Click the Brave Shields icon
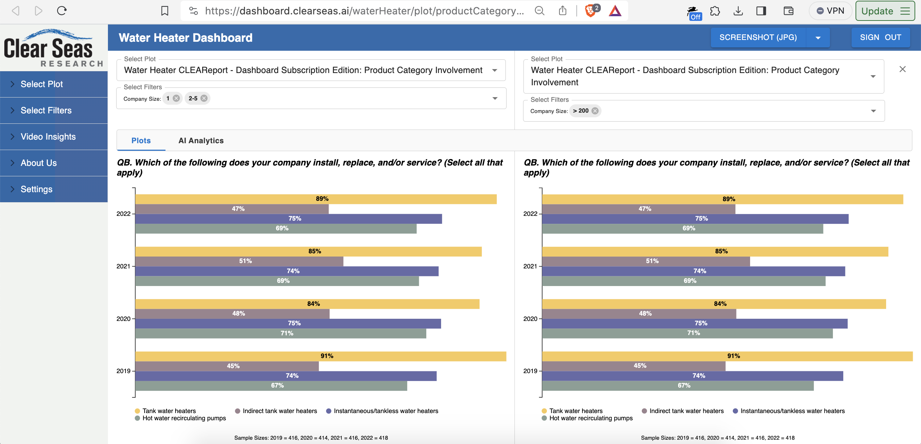This screenshot has width=921, height=444. click(x=590, y=10)
